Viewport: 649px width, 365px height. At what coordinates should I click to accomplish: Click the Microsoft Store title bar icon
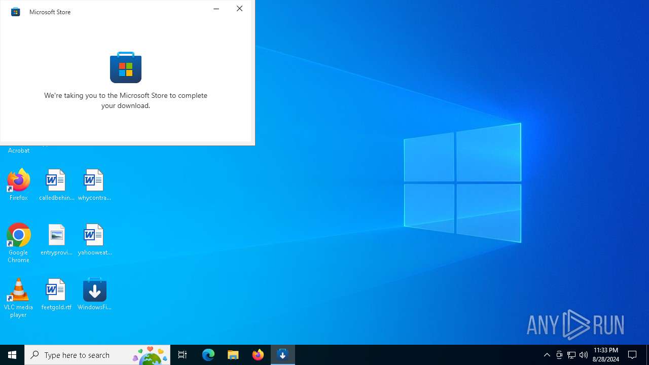pos(16,12)
